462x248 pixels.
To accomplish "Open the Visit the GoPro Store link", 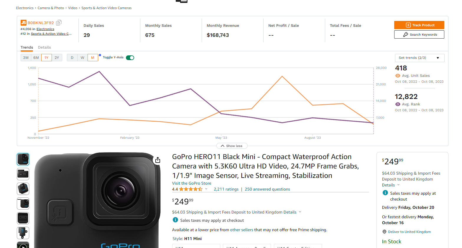I will click(x=192, y=183).
